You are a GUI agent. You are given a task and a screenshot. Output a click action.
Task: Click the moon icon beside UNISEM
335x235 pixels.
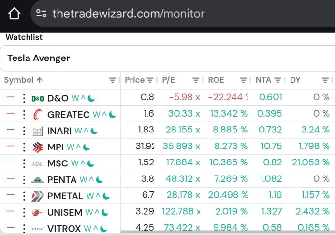pyautogui.click(x=105, y=212)
